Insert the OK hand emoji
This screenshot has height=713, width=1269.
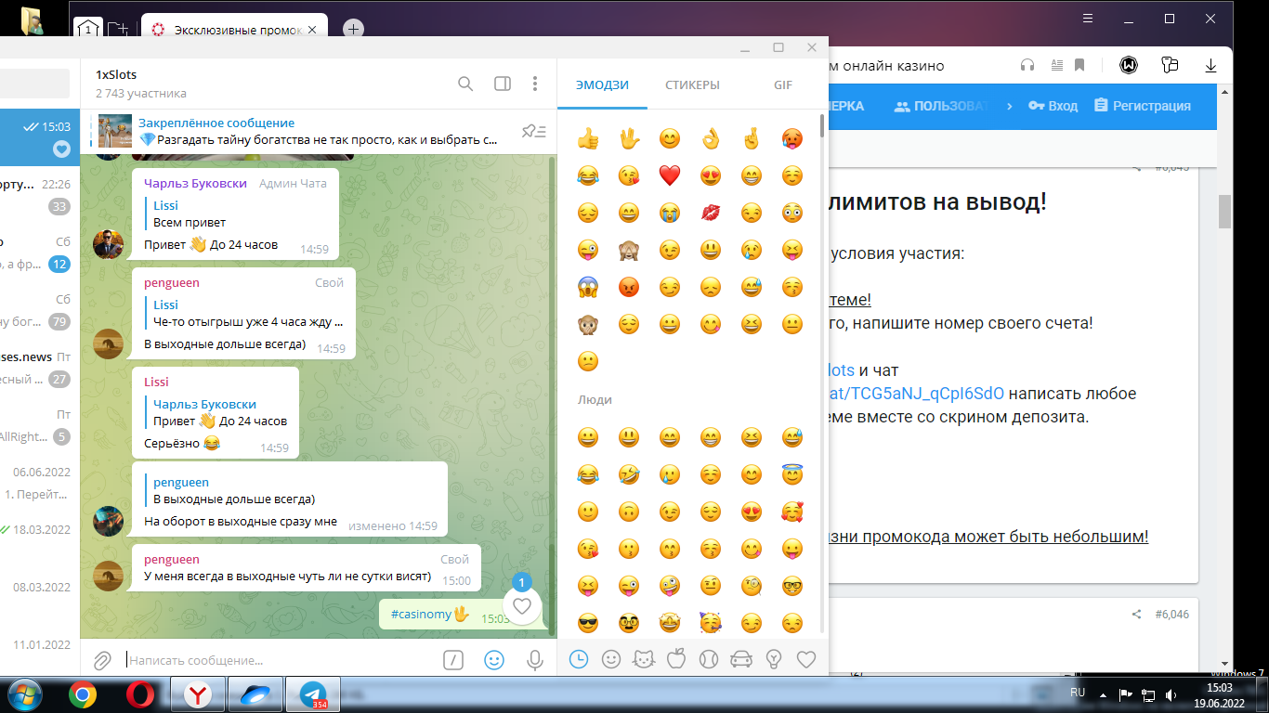point(711,139)
